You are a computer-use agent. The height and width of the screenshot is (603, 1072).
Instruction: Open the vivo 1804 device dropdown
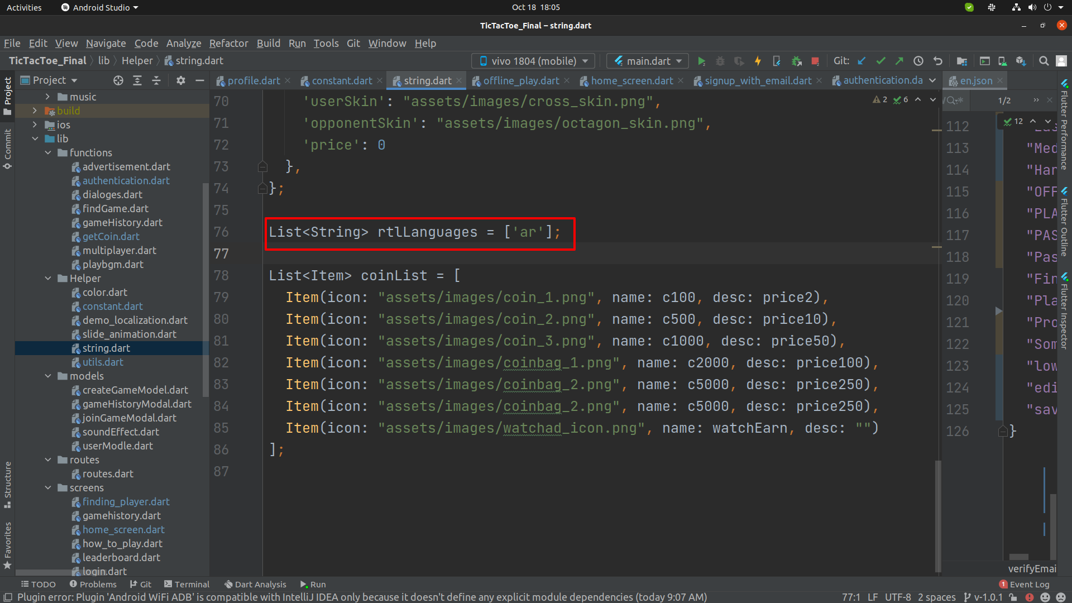click(x=533, y=61)
